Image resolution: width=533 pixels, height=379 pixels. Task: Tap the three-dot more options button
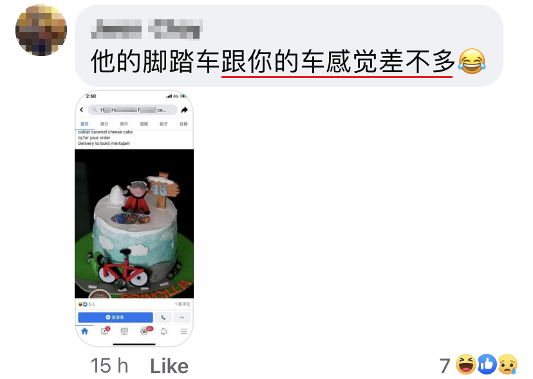tap(182, 317)
